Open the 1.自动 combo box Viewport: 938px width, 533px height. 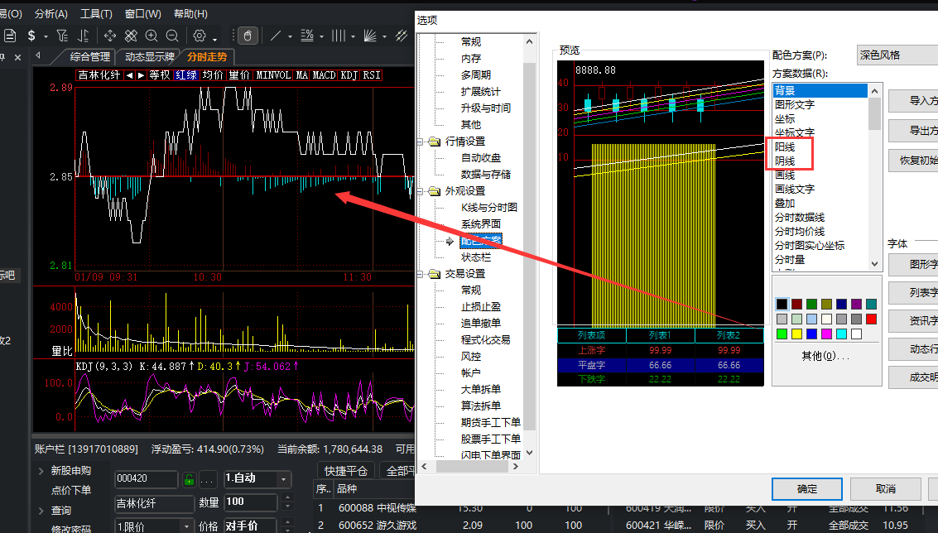(x=257, y=478)
